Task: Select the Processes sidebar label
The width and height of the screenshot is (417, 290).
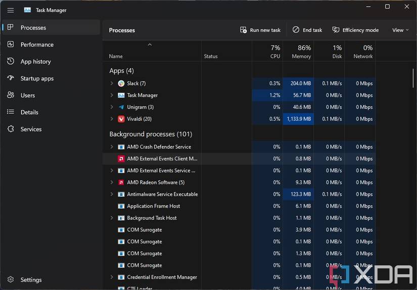Action: [33, 28]
